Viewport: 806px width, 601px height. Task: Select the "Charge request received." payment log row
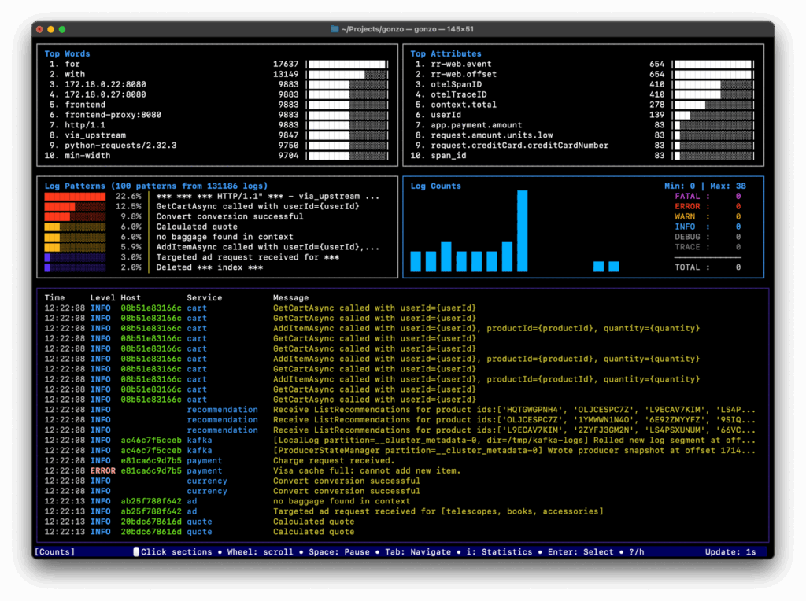pos(333,461)
